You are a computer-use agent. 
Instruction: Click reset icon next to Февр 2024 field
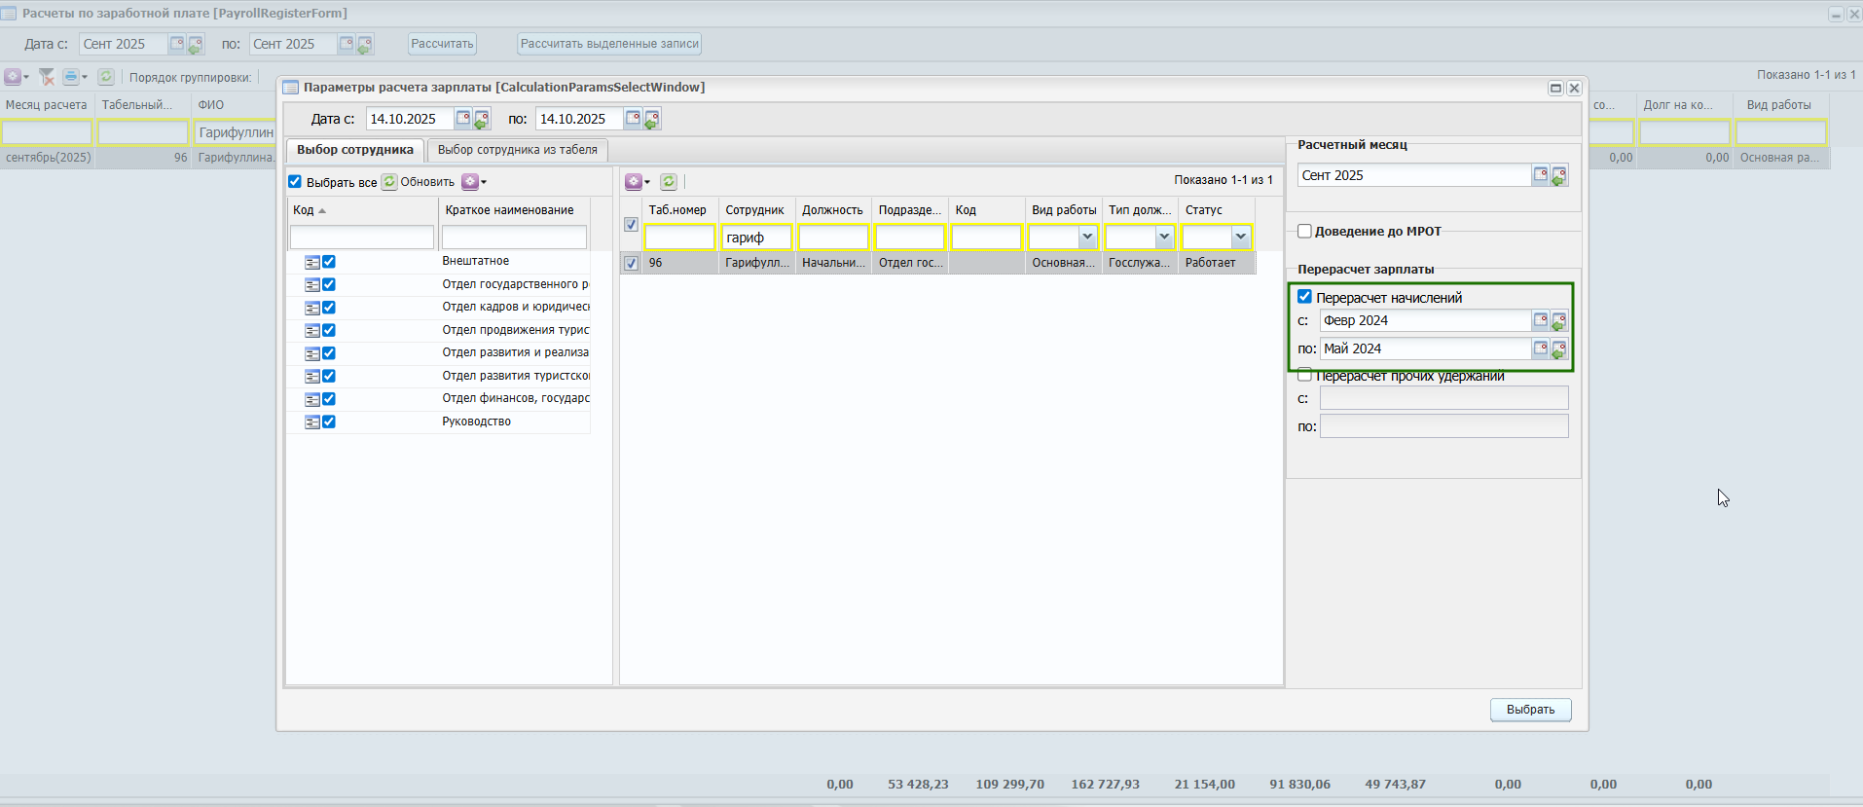tap(1558, 321)
